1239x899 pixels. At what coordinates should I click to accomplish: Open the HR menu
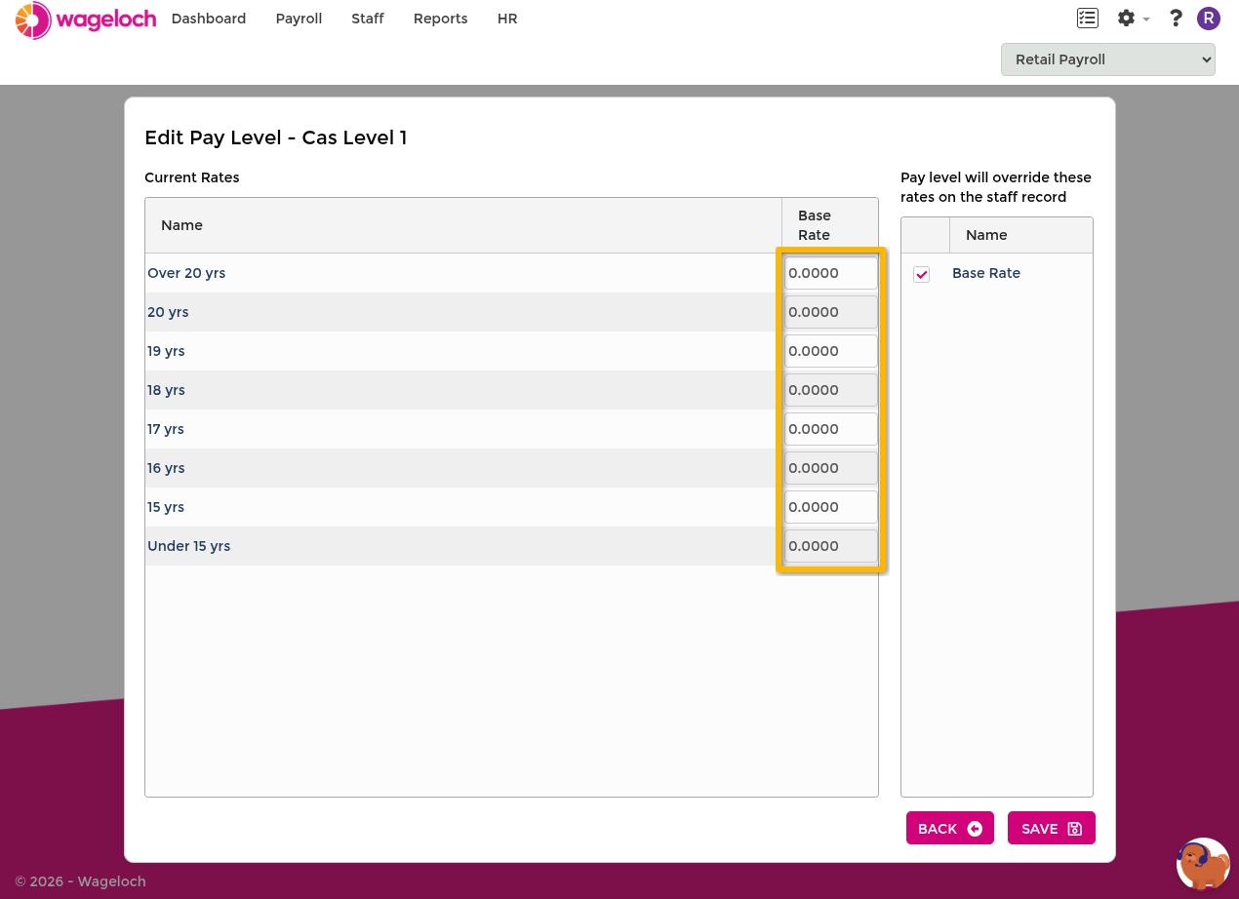(507, 19)
